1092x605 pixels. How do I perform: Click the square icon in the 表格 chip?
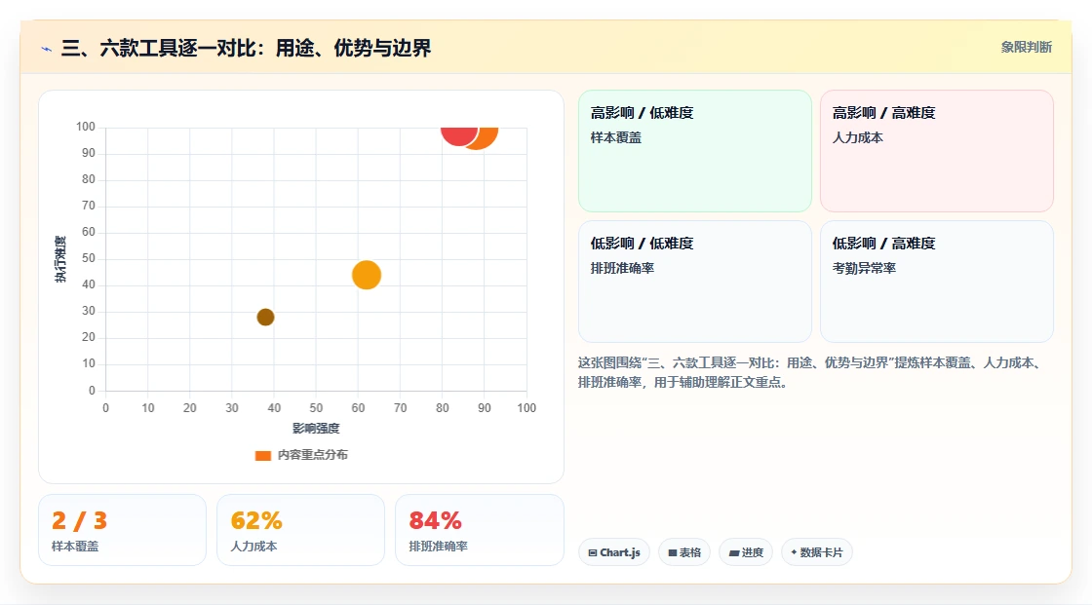point(673,552)
